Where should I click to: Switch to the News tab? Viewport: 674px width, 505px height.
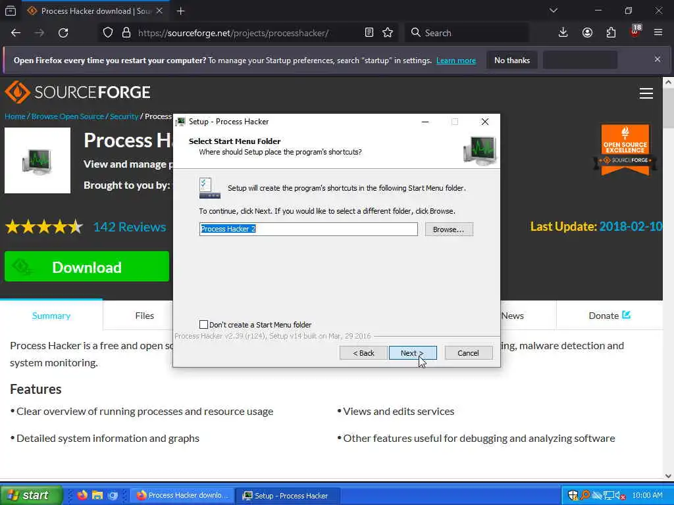pos(512,316)
